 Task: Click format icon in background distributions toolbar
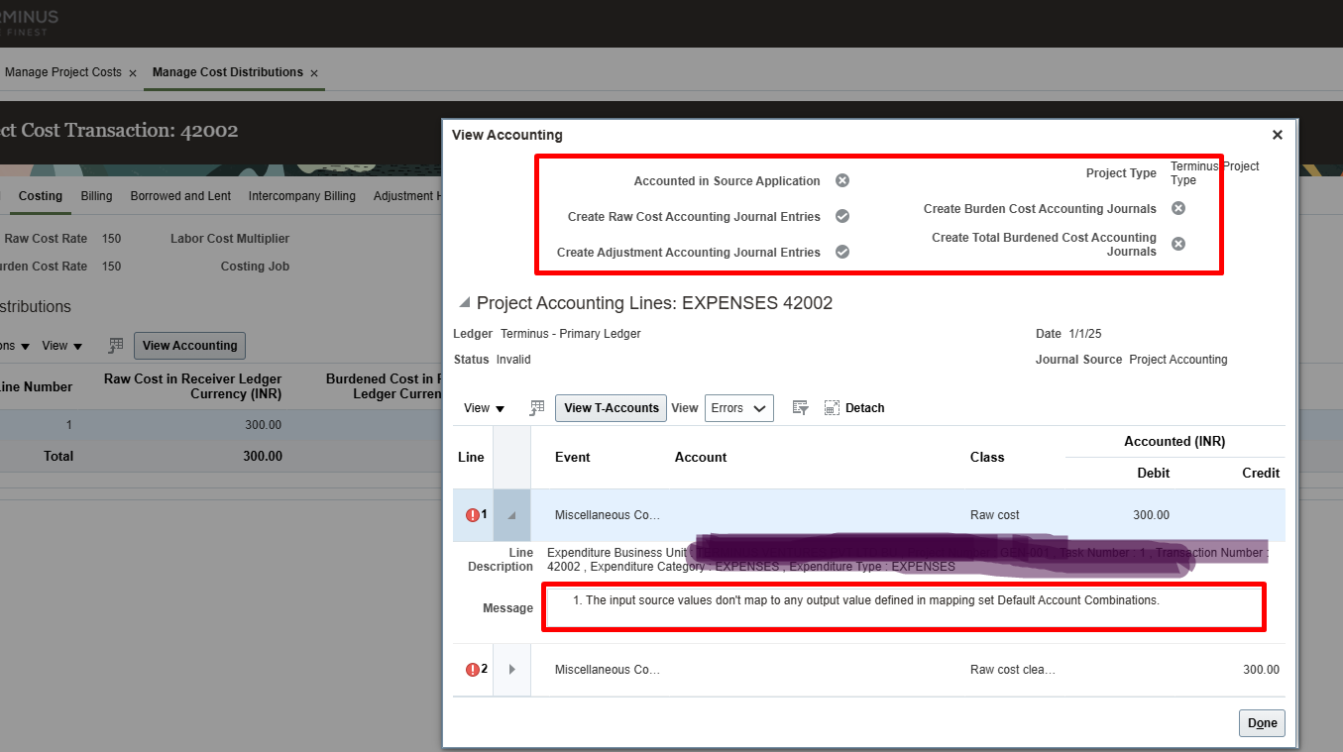[x=116, y=346]
